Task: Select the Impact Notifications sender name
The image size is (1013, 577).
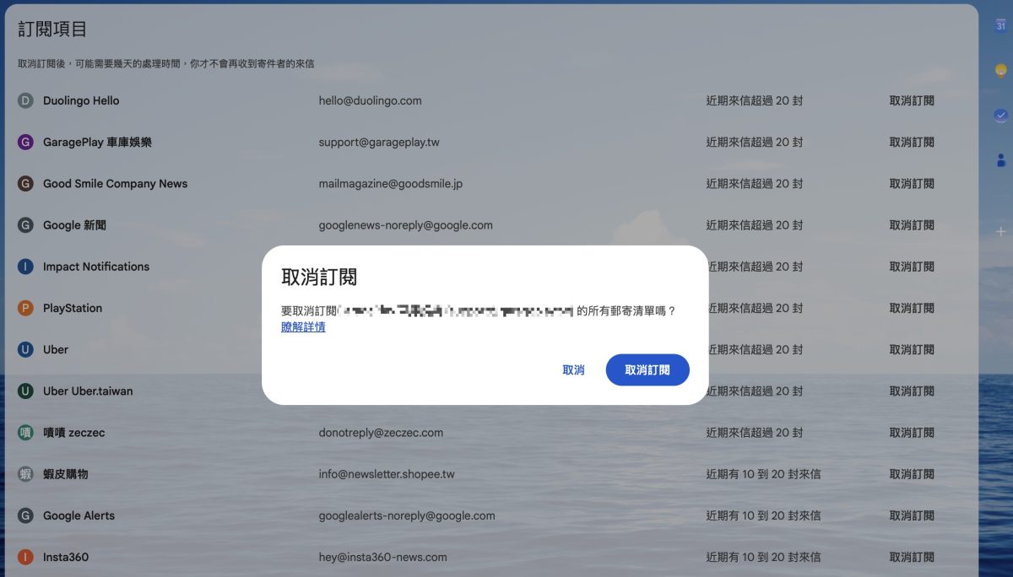Action: 96,267
